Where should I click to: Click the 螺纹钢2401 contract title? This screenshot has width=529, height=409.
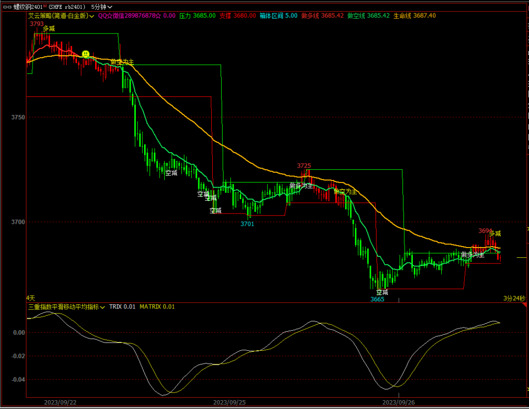pos(27,7)
